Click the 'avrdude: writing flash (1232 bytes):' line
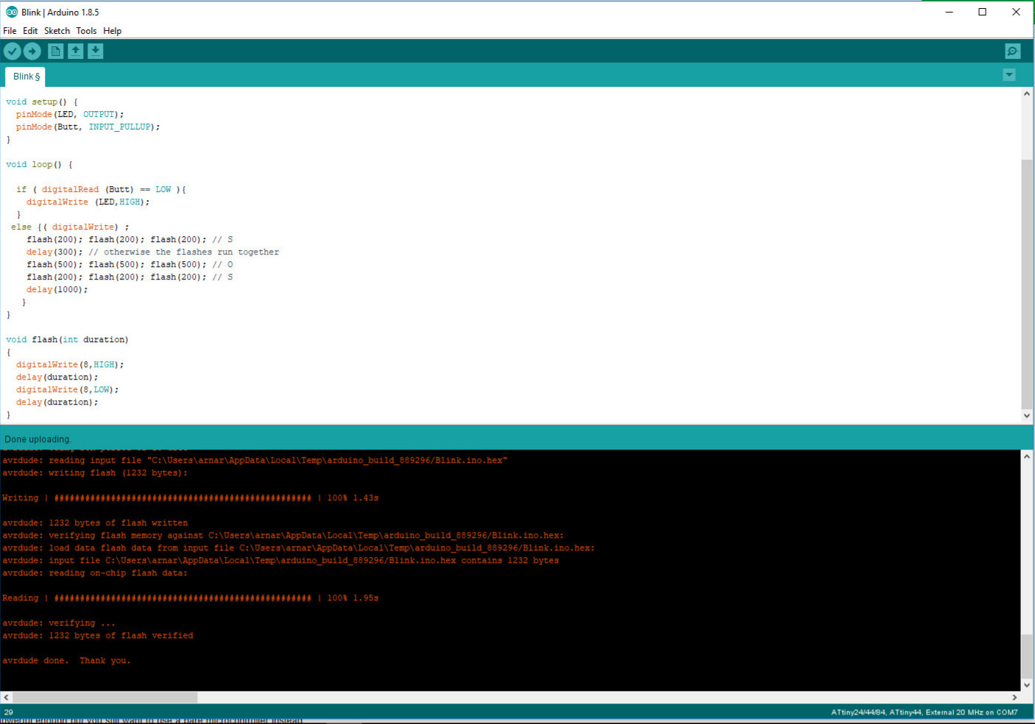 [x=95, y=473]
